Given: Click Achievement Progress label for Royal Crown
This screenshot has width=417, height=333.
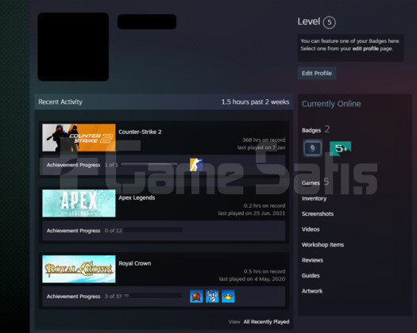Looking at the screenshot, I should [73, 296].
